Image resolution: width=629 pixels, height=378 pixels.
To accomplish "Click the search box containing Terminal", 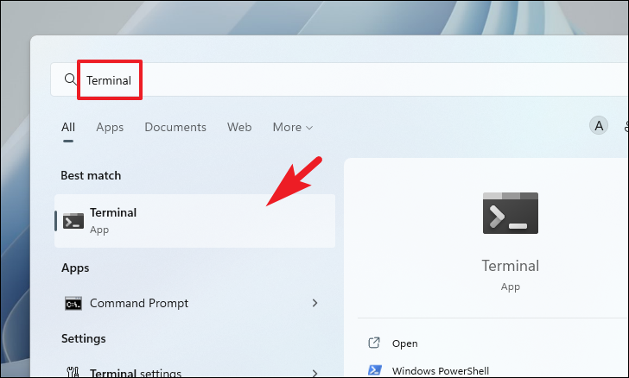I will click(x=339, y=79).
